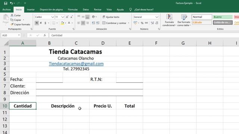Click the decrease font size icon
Screen dimensions: 239x134
pos(71,17)
